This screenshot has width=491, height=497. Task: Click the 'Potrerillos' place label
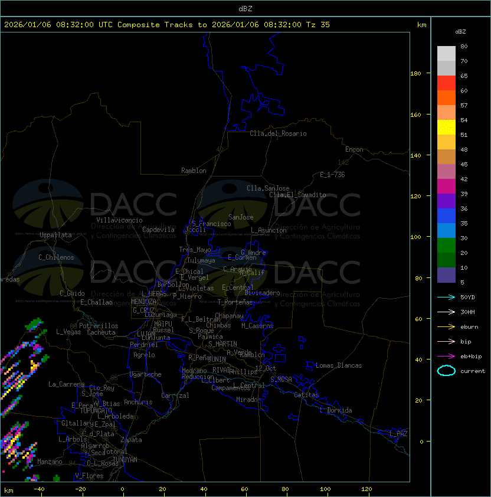click(x=99, y=326)
